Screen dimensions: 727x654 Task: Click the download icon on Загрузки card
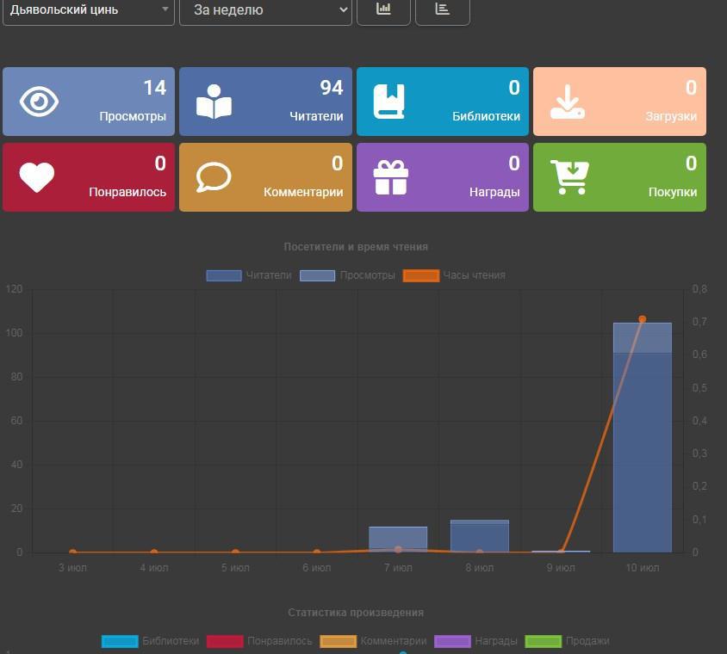click(x=569, y=102)
